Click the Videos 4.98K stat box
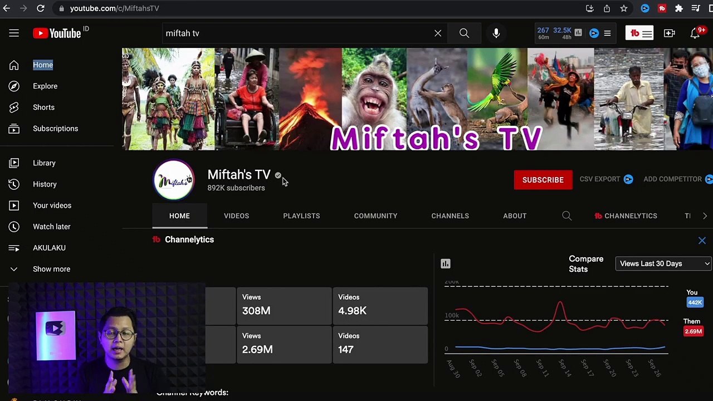Viewport: 713px width, 401px height. coord(380,305)
